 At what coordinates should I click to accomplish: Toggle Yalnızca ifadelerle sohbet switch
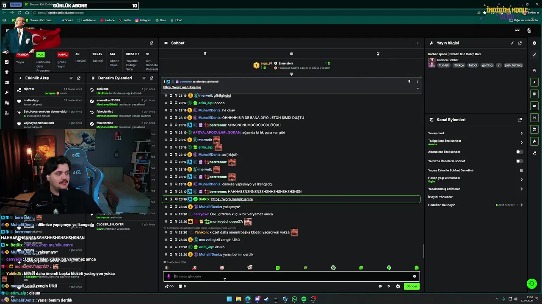[519, 161]
